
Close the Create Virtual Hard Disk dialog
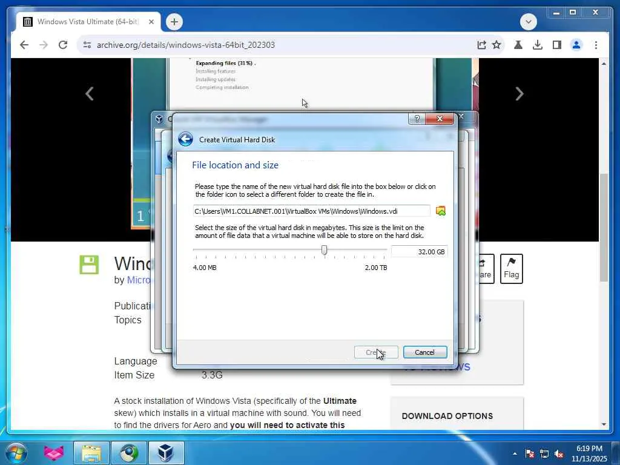coord(440,119)
